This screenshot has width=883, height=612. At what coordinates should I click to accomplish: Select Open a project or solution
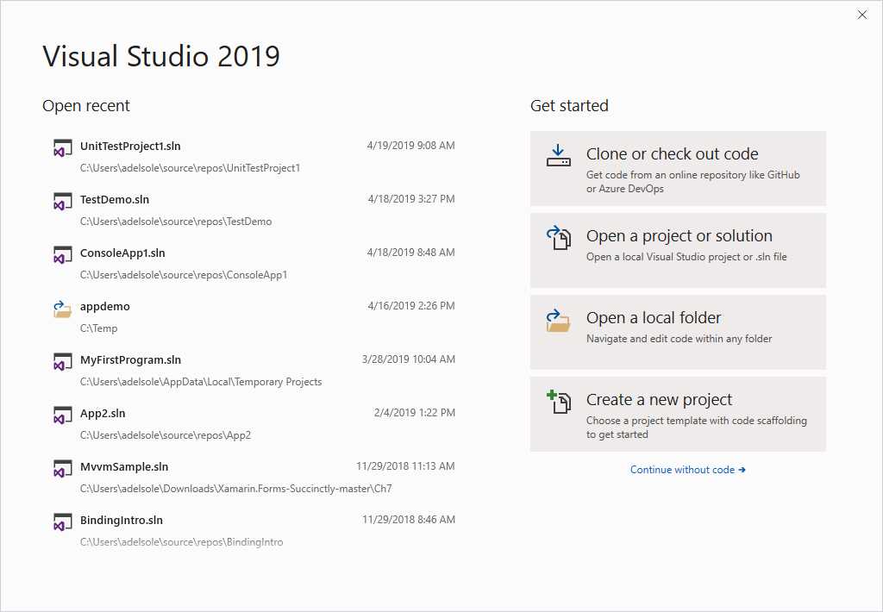click(x=677, y=250)
